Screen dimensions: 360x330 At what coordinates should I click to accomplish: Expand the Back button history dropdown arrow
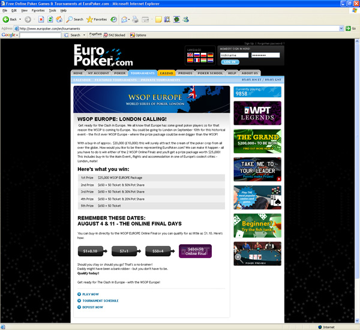[20, 20]
